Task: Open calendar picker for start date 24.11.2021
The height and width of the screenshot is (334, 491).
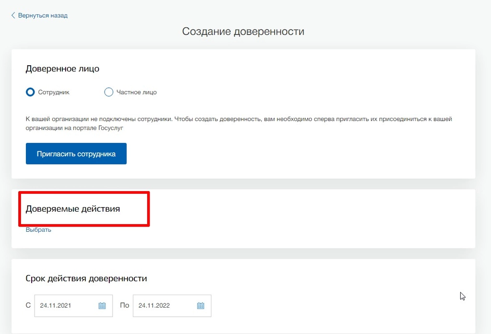Action: point(102,306)
